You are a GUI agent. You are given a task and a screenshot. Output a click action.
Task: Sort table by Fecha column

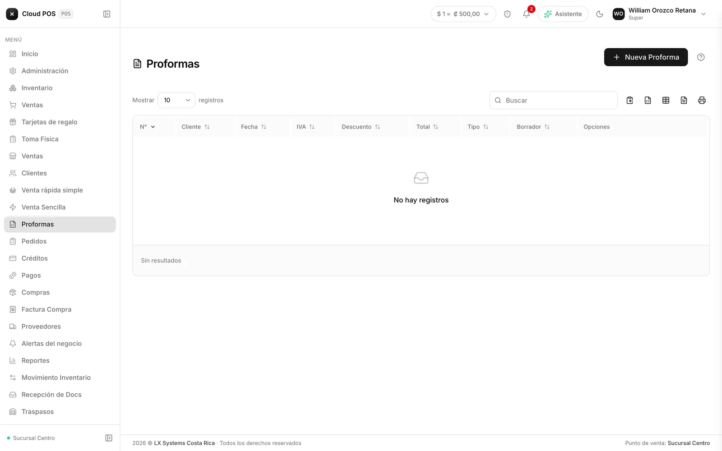pyautogui.click(x=254, y=127)
